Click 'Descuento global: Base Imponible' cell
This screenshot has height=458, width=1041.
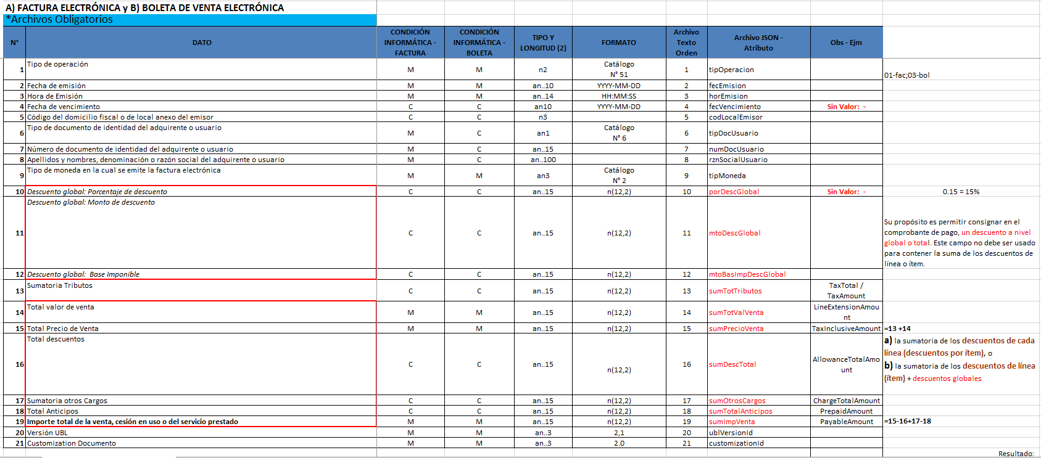pyautogui.click(x=201, y=274)
